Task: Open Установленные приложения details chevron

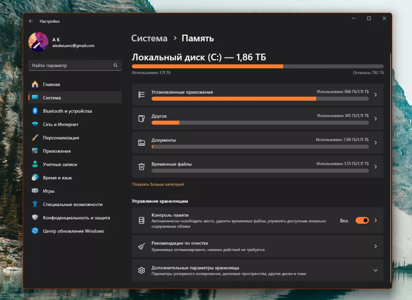Action: 375,95
